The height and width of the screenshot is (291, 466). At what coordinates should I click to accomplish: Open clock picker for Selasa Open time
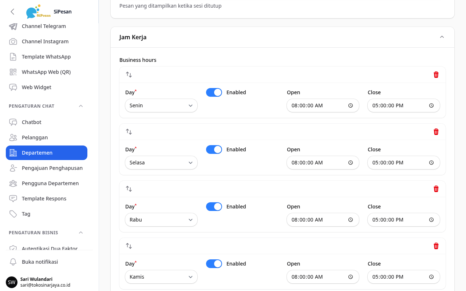point(351,163)
